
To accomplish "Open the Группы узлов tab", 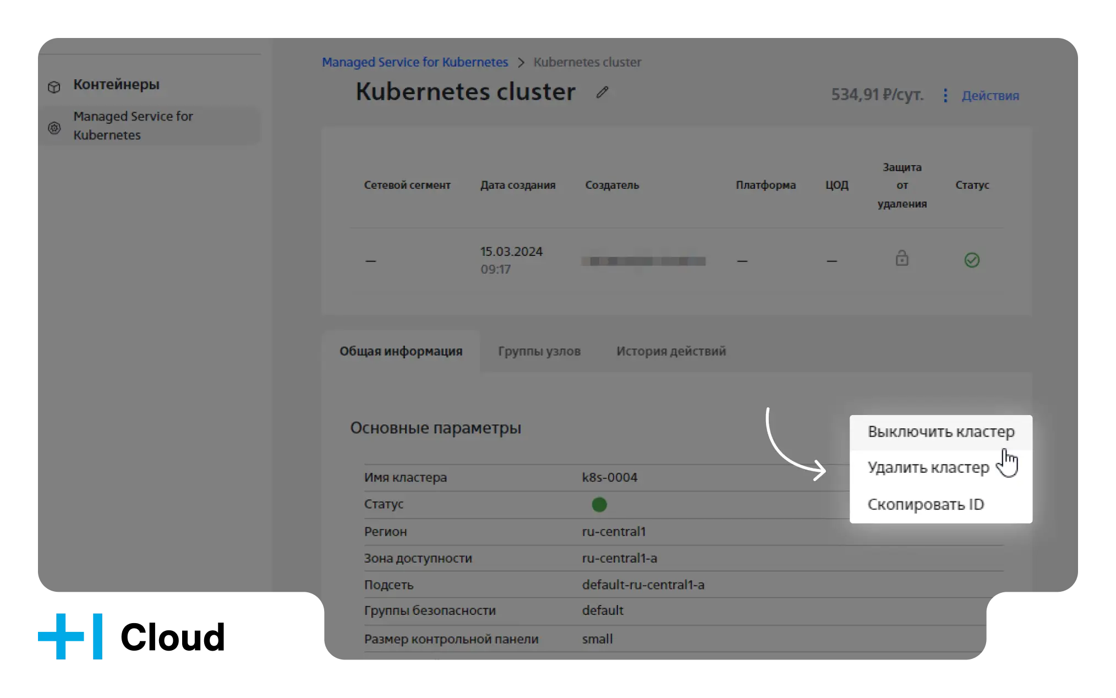I will pyautogui.click(x=539, y=351).
